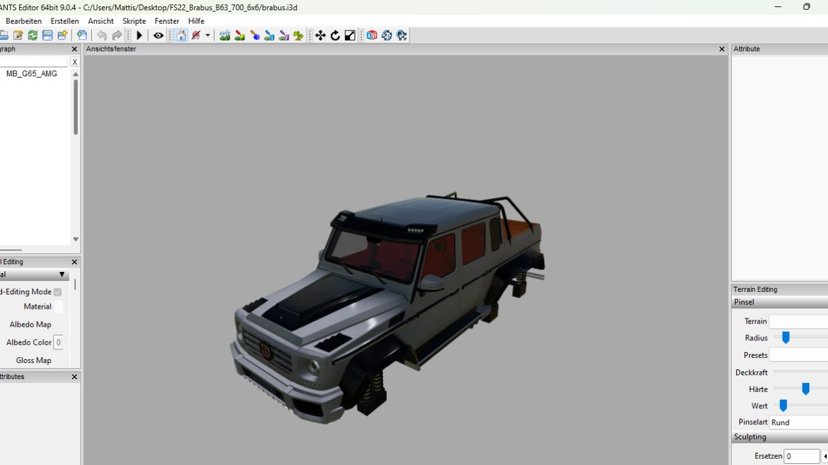Viewport: 828px width, 465px height.
Task: Adjust the Härte slider handle
Action: [x=805, y=389]
